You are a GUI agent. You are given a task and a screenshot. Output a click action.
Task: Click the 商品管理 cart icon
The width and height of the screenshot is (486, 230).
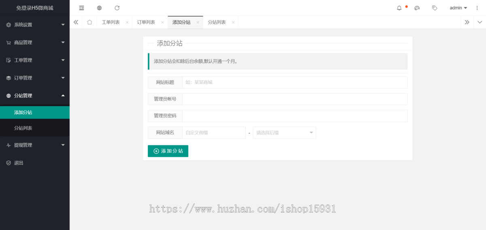click(9, 43)
